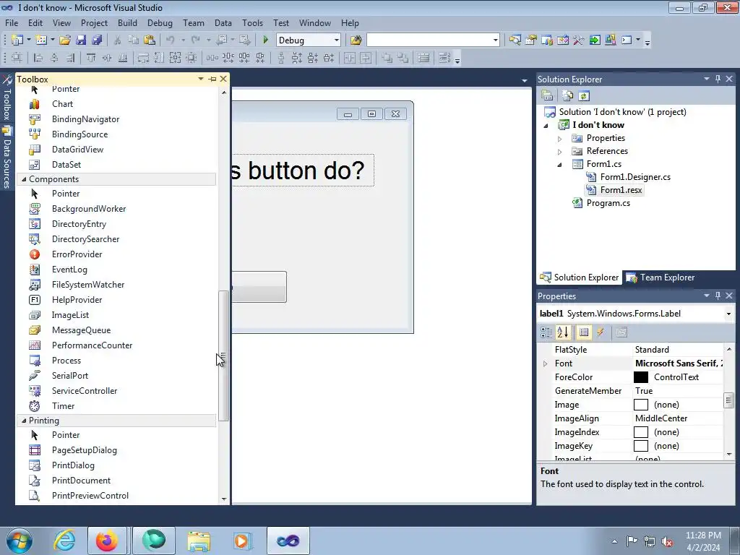Open the Toolbox window position dropdown arrow
The image size is (740, 555).
click(x=201, y=79)
